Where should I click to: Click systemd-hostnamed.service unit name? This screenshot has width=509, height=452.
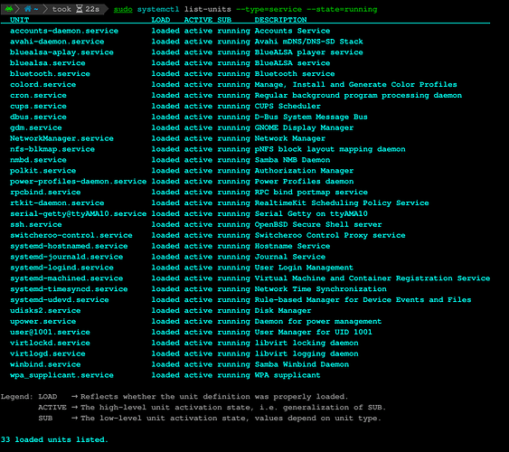pyautogui.click(x=69, y=246)
